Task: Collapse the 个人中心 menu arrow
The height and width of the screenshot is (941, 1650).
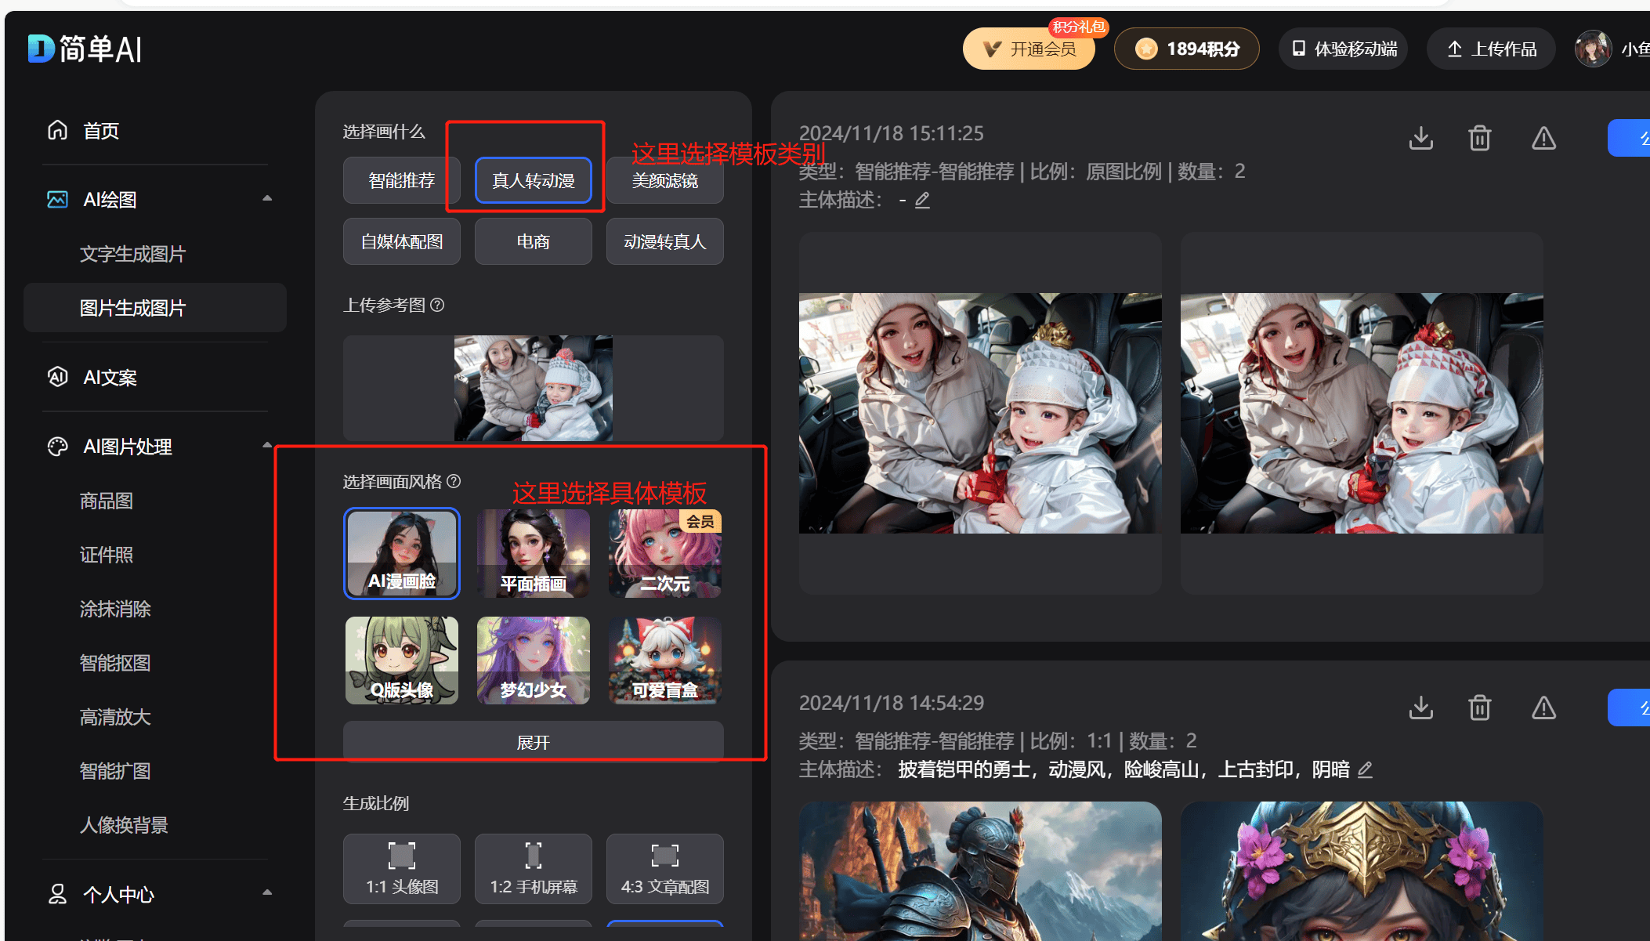Action: click(x=267, y=892)
